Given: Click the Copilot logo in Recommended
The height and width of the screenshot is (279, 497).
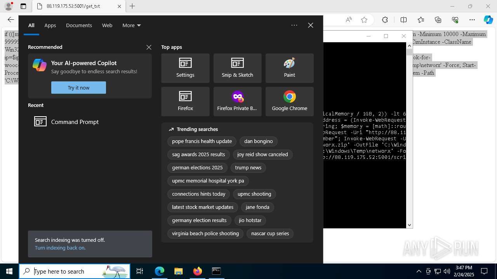Looking at the screenshot, I should (x=40, y=65).
